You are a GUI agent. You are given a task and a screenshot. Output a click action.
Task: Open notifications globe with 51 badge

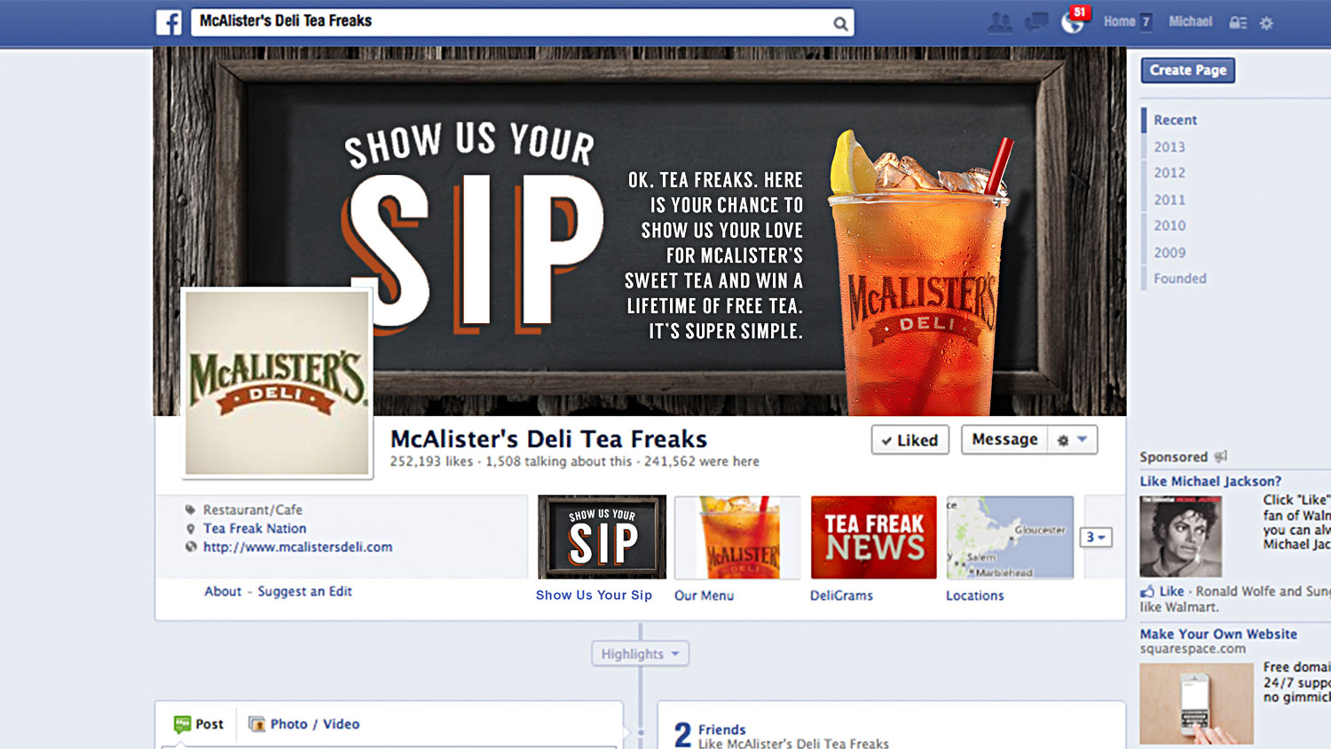(1074, 20)
